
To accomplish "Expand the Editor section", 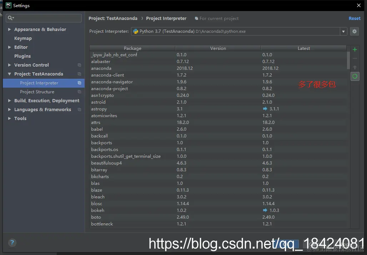I will click(x=9, y=47).
